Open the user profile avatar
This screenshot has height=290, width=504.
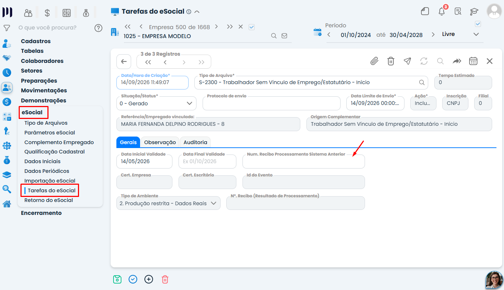coord(494,11)
